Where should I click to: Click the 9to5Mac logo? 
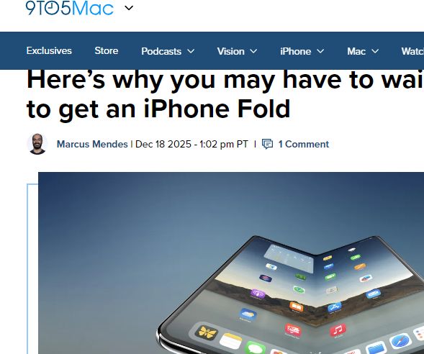(x=70, y=8)
